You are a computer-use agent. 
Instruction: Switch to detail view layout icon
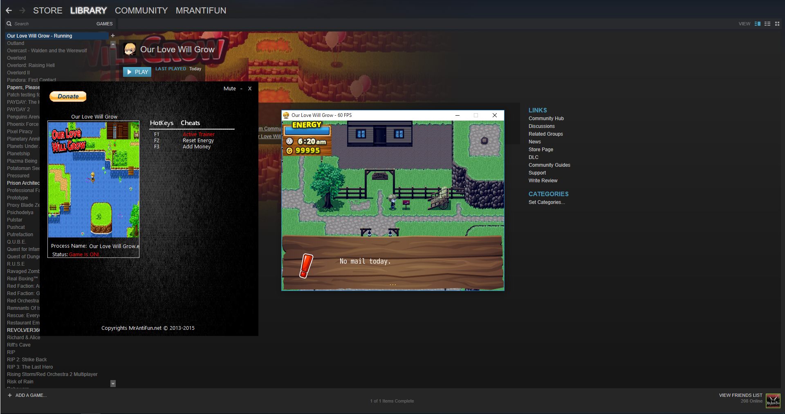[757, 24]
